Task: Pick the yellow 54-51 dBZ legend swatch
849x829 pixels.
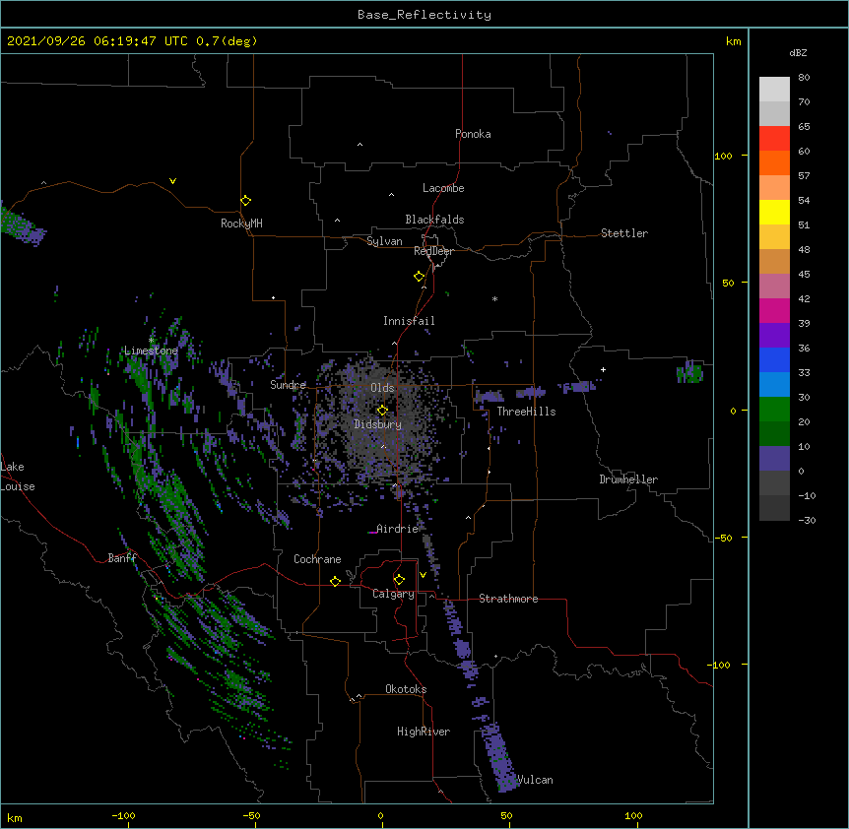Action: [x=774, y=212]
